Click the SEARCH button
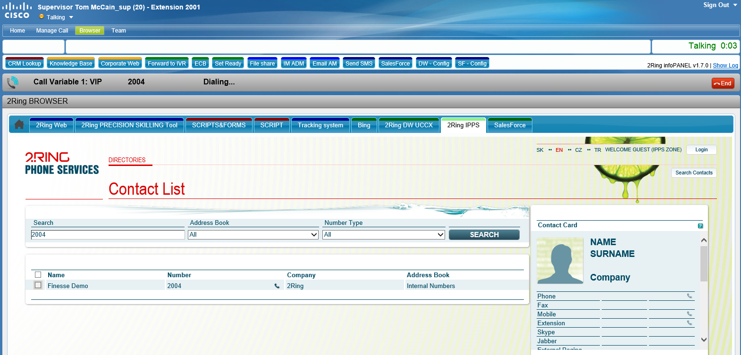Viewport: 741px width, 355px height. [484, 234]
